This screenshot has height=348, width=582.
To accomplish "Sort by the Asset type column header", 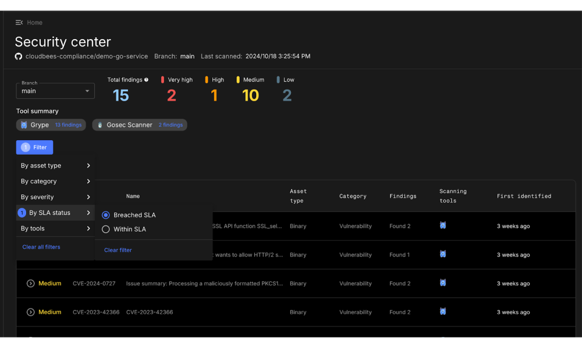I will [299, 196].
